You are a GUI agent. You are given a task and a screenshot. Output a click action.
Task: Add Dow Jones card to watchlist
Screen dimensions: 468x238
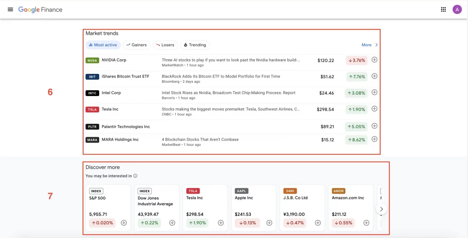coord(172,223)
